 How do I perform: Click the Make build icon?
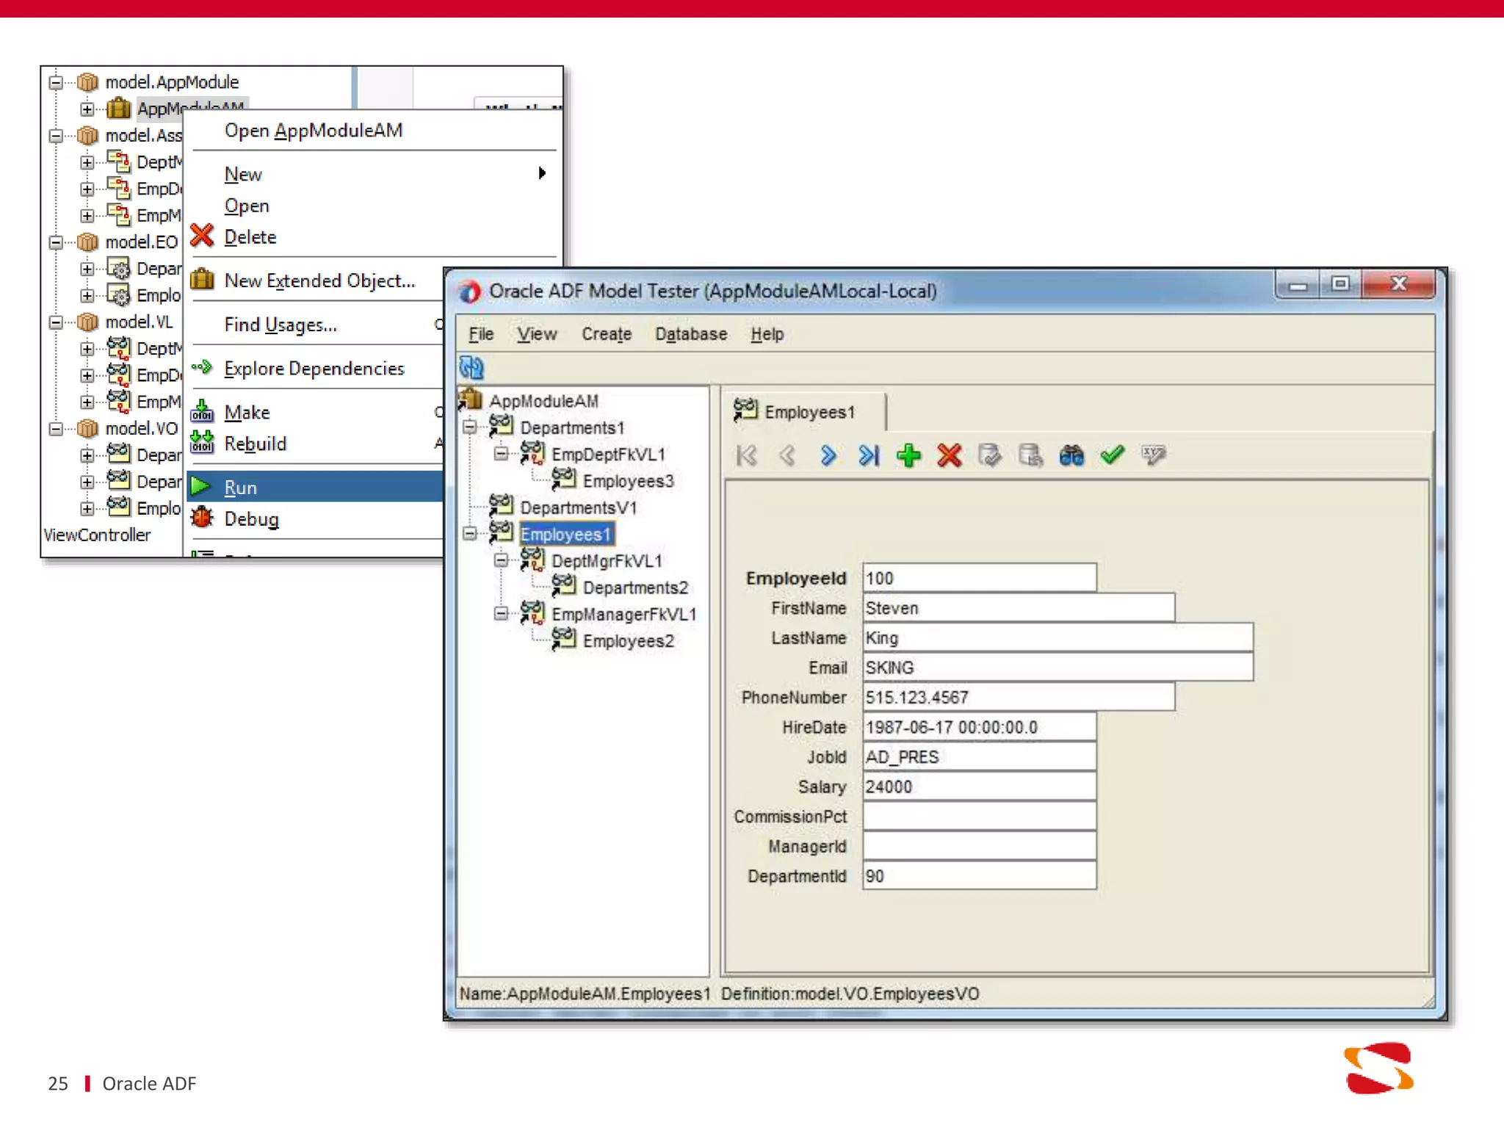(x=201, y=411)
